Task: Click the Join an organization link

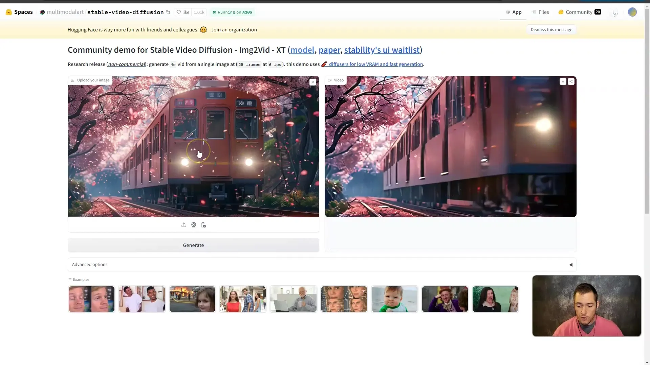Action: (x=234, y=29)
